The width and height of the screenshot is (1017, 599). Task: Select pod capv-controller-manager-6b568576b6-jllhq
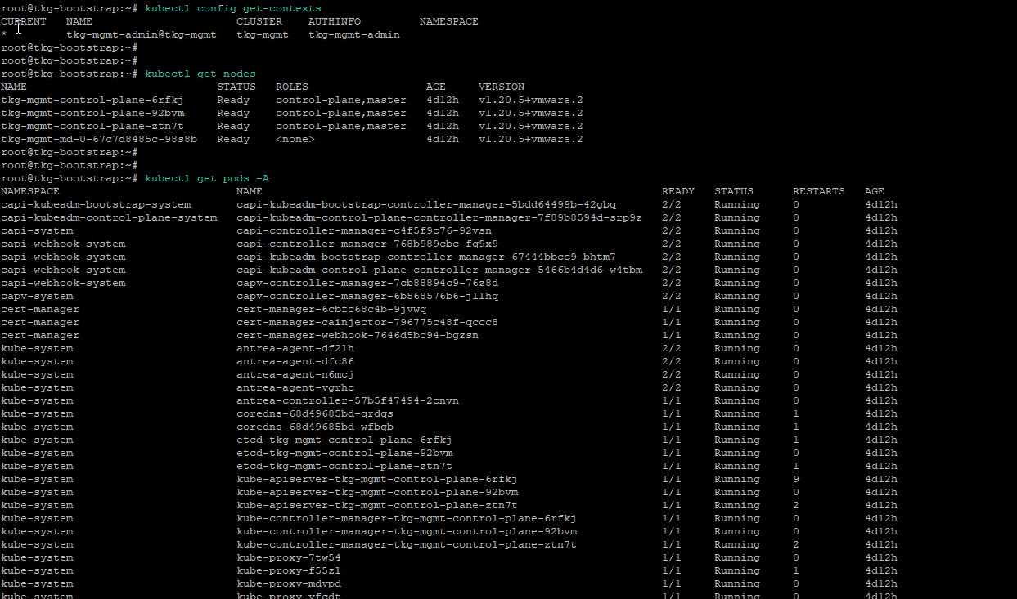367,296
